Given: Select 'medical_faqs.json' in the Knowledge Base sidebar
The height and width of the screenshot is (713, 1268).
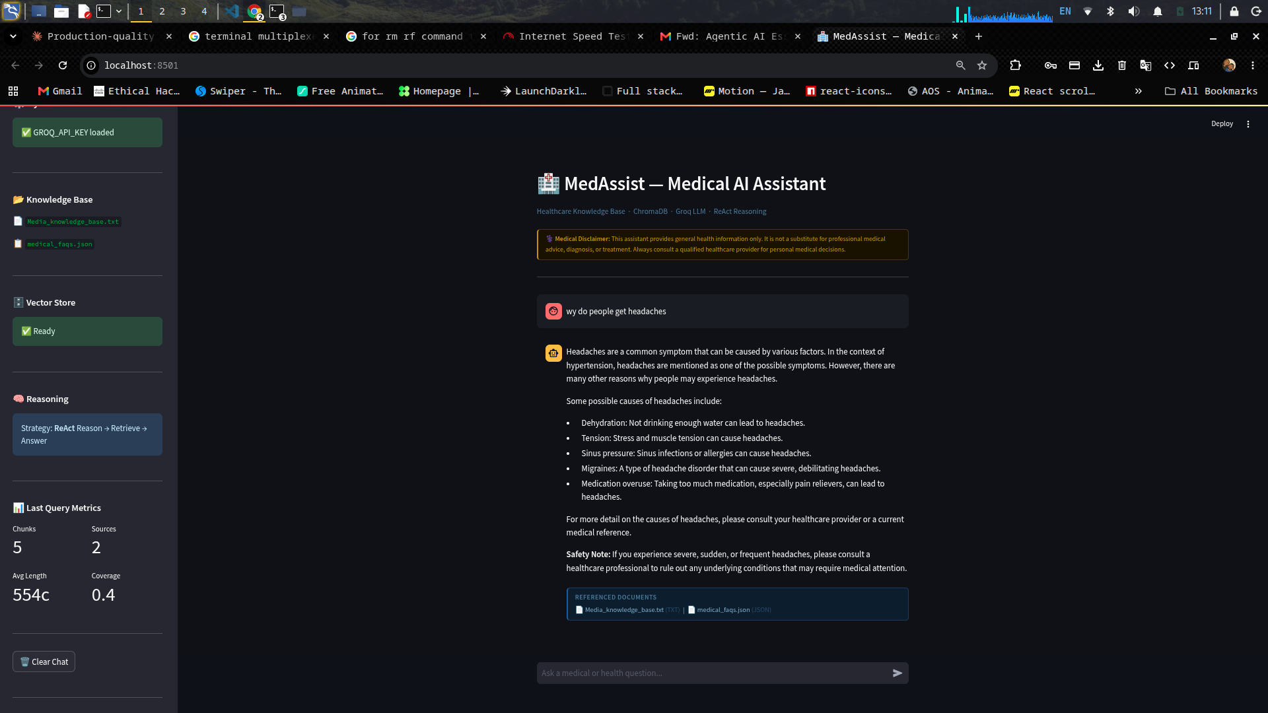Looking at the screenshot, I should (59, 244).
